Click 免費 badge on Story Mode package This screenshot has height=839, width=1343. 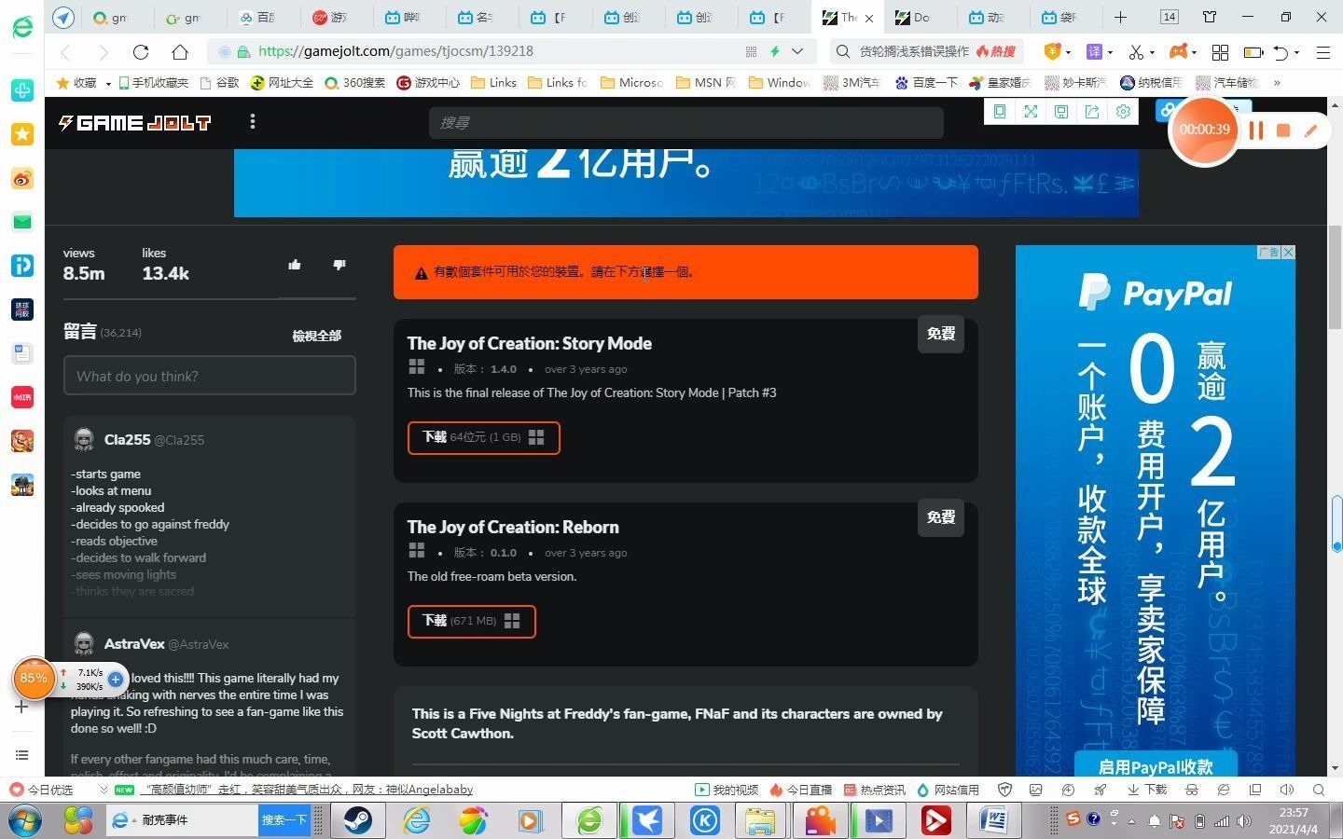click(x=941, y=334)
